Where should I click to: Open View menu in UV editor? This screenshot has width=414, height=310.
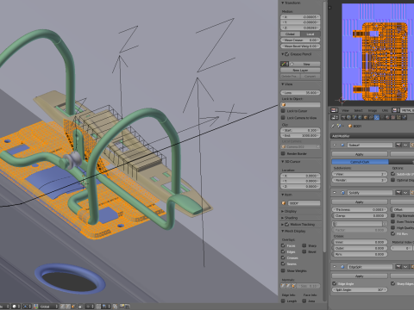(345, 110)
